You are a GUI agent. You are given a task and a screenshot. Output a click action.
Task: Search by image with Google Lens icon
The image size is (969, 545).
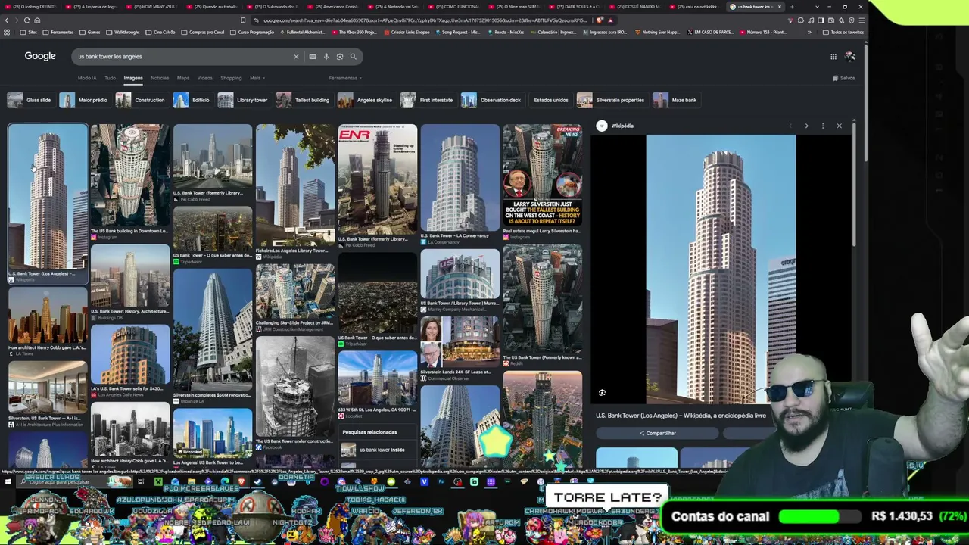click(x=340, y=57)
